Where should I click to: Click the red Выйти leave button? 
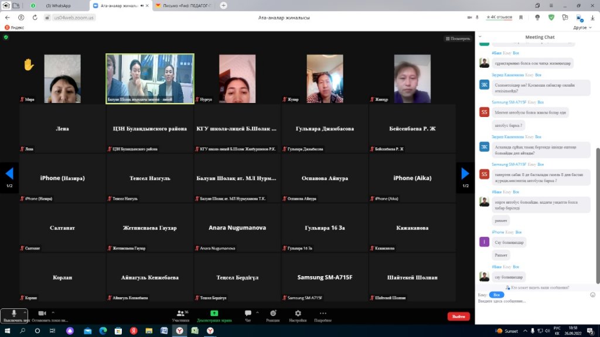pos(458,317)
